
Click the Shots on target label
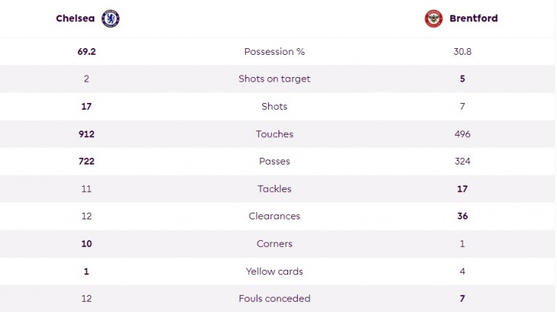point(274,79)
